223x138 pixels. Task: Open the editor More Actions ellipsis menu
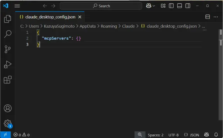pos(216,17)
